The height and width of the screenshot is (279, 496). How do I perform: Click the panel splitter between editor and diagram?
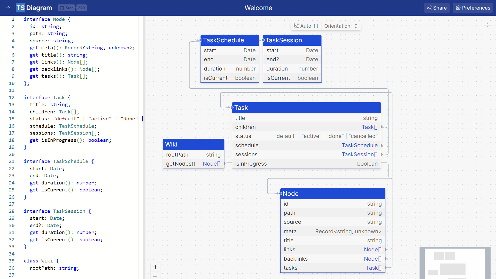pyautogui.click(x=144, y=147)
